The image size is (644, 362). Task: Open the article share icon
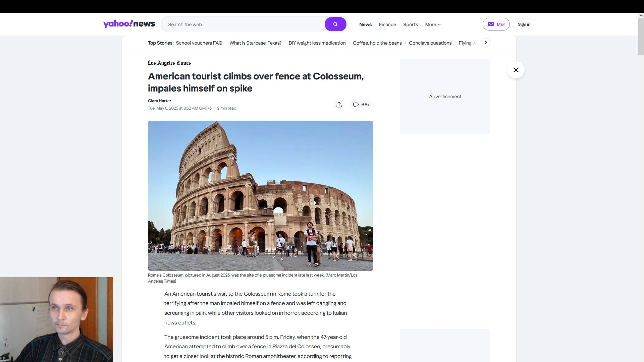[339, 105]
